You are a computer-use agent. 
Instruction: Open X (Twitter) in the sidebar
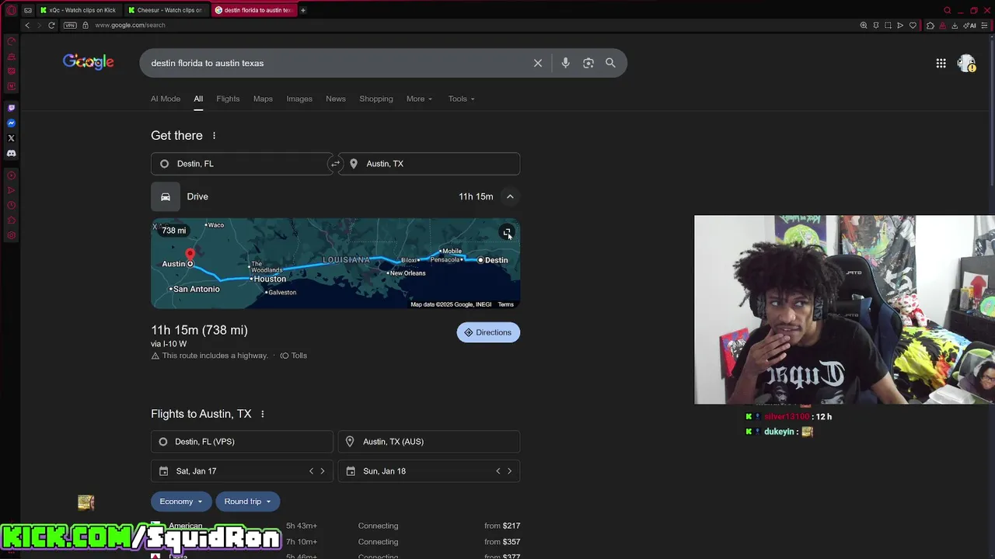click(11, 138)
